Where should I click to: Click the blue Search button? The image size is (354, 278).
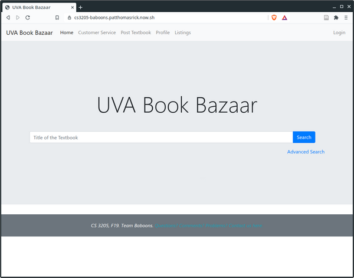point(304,138)
